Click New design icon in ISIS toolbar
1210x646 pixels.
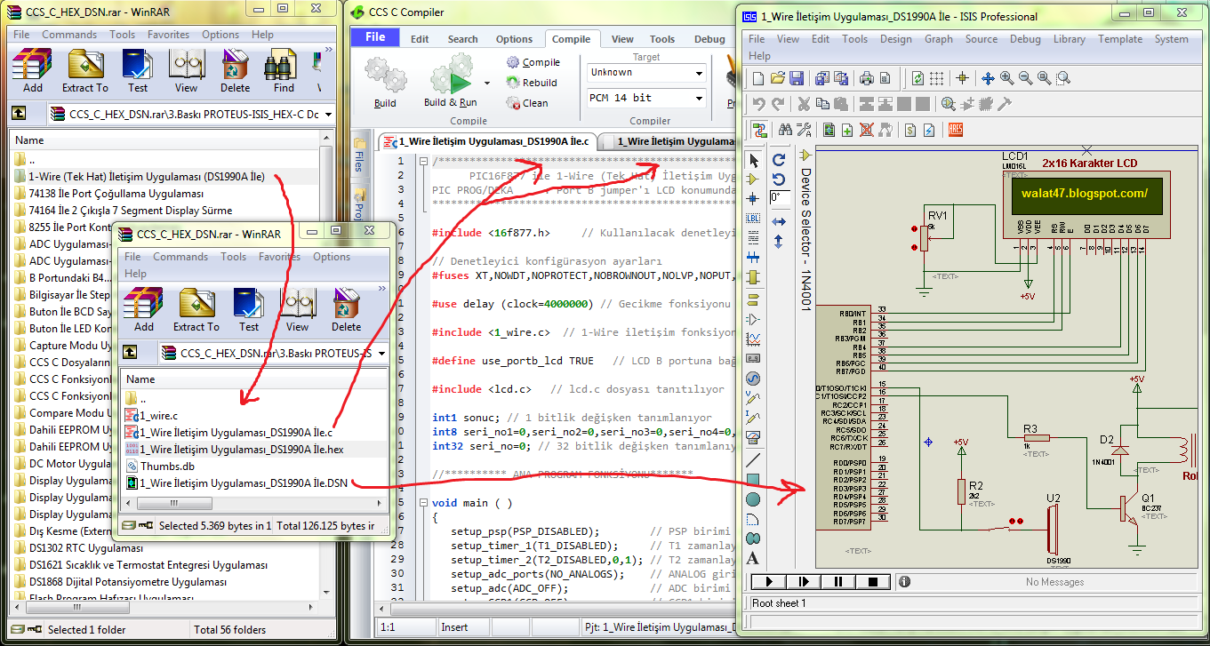[758, 78]
